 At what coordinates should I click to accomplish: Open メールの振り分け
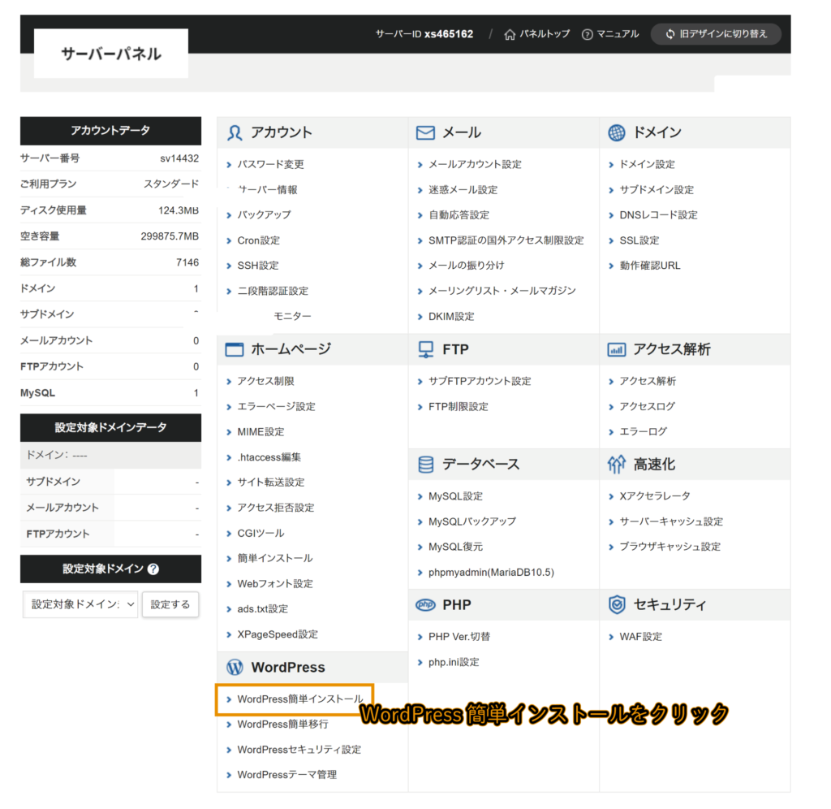click(467, 266)
